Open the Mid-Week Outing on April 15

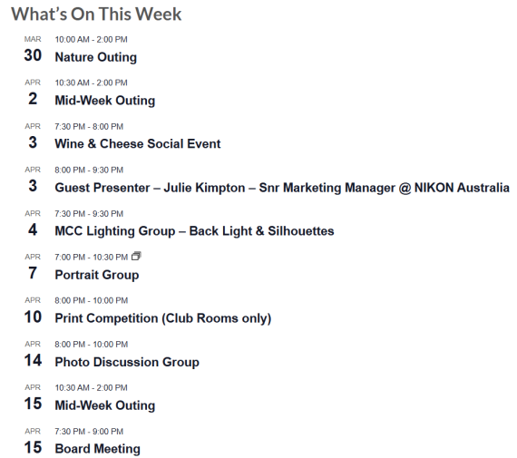[x=105, y=405]
